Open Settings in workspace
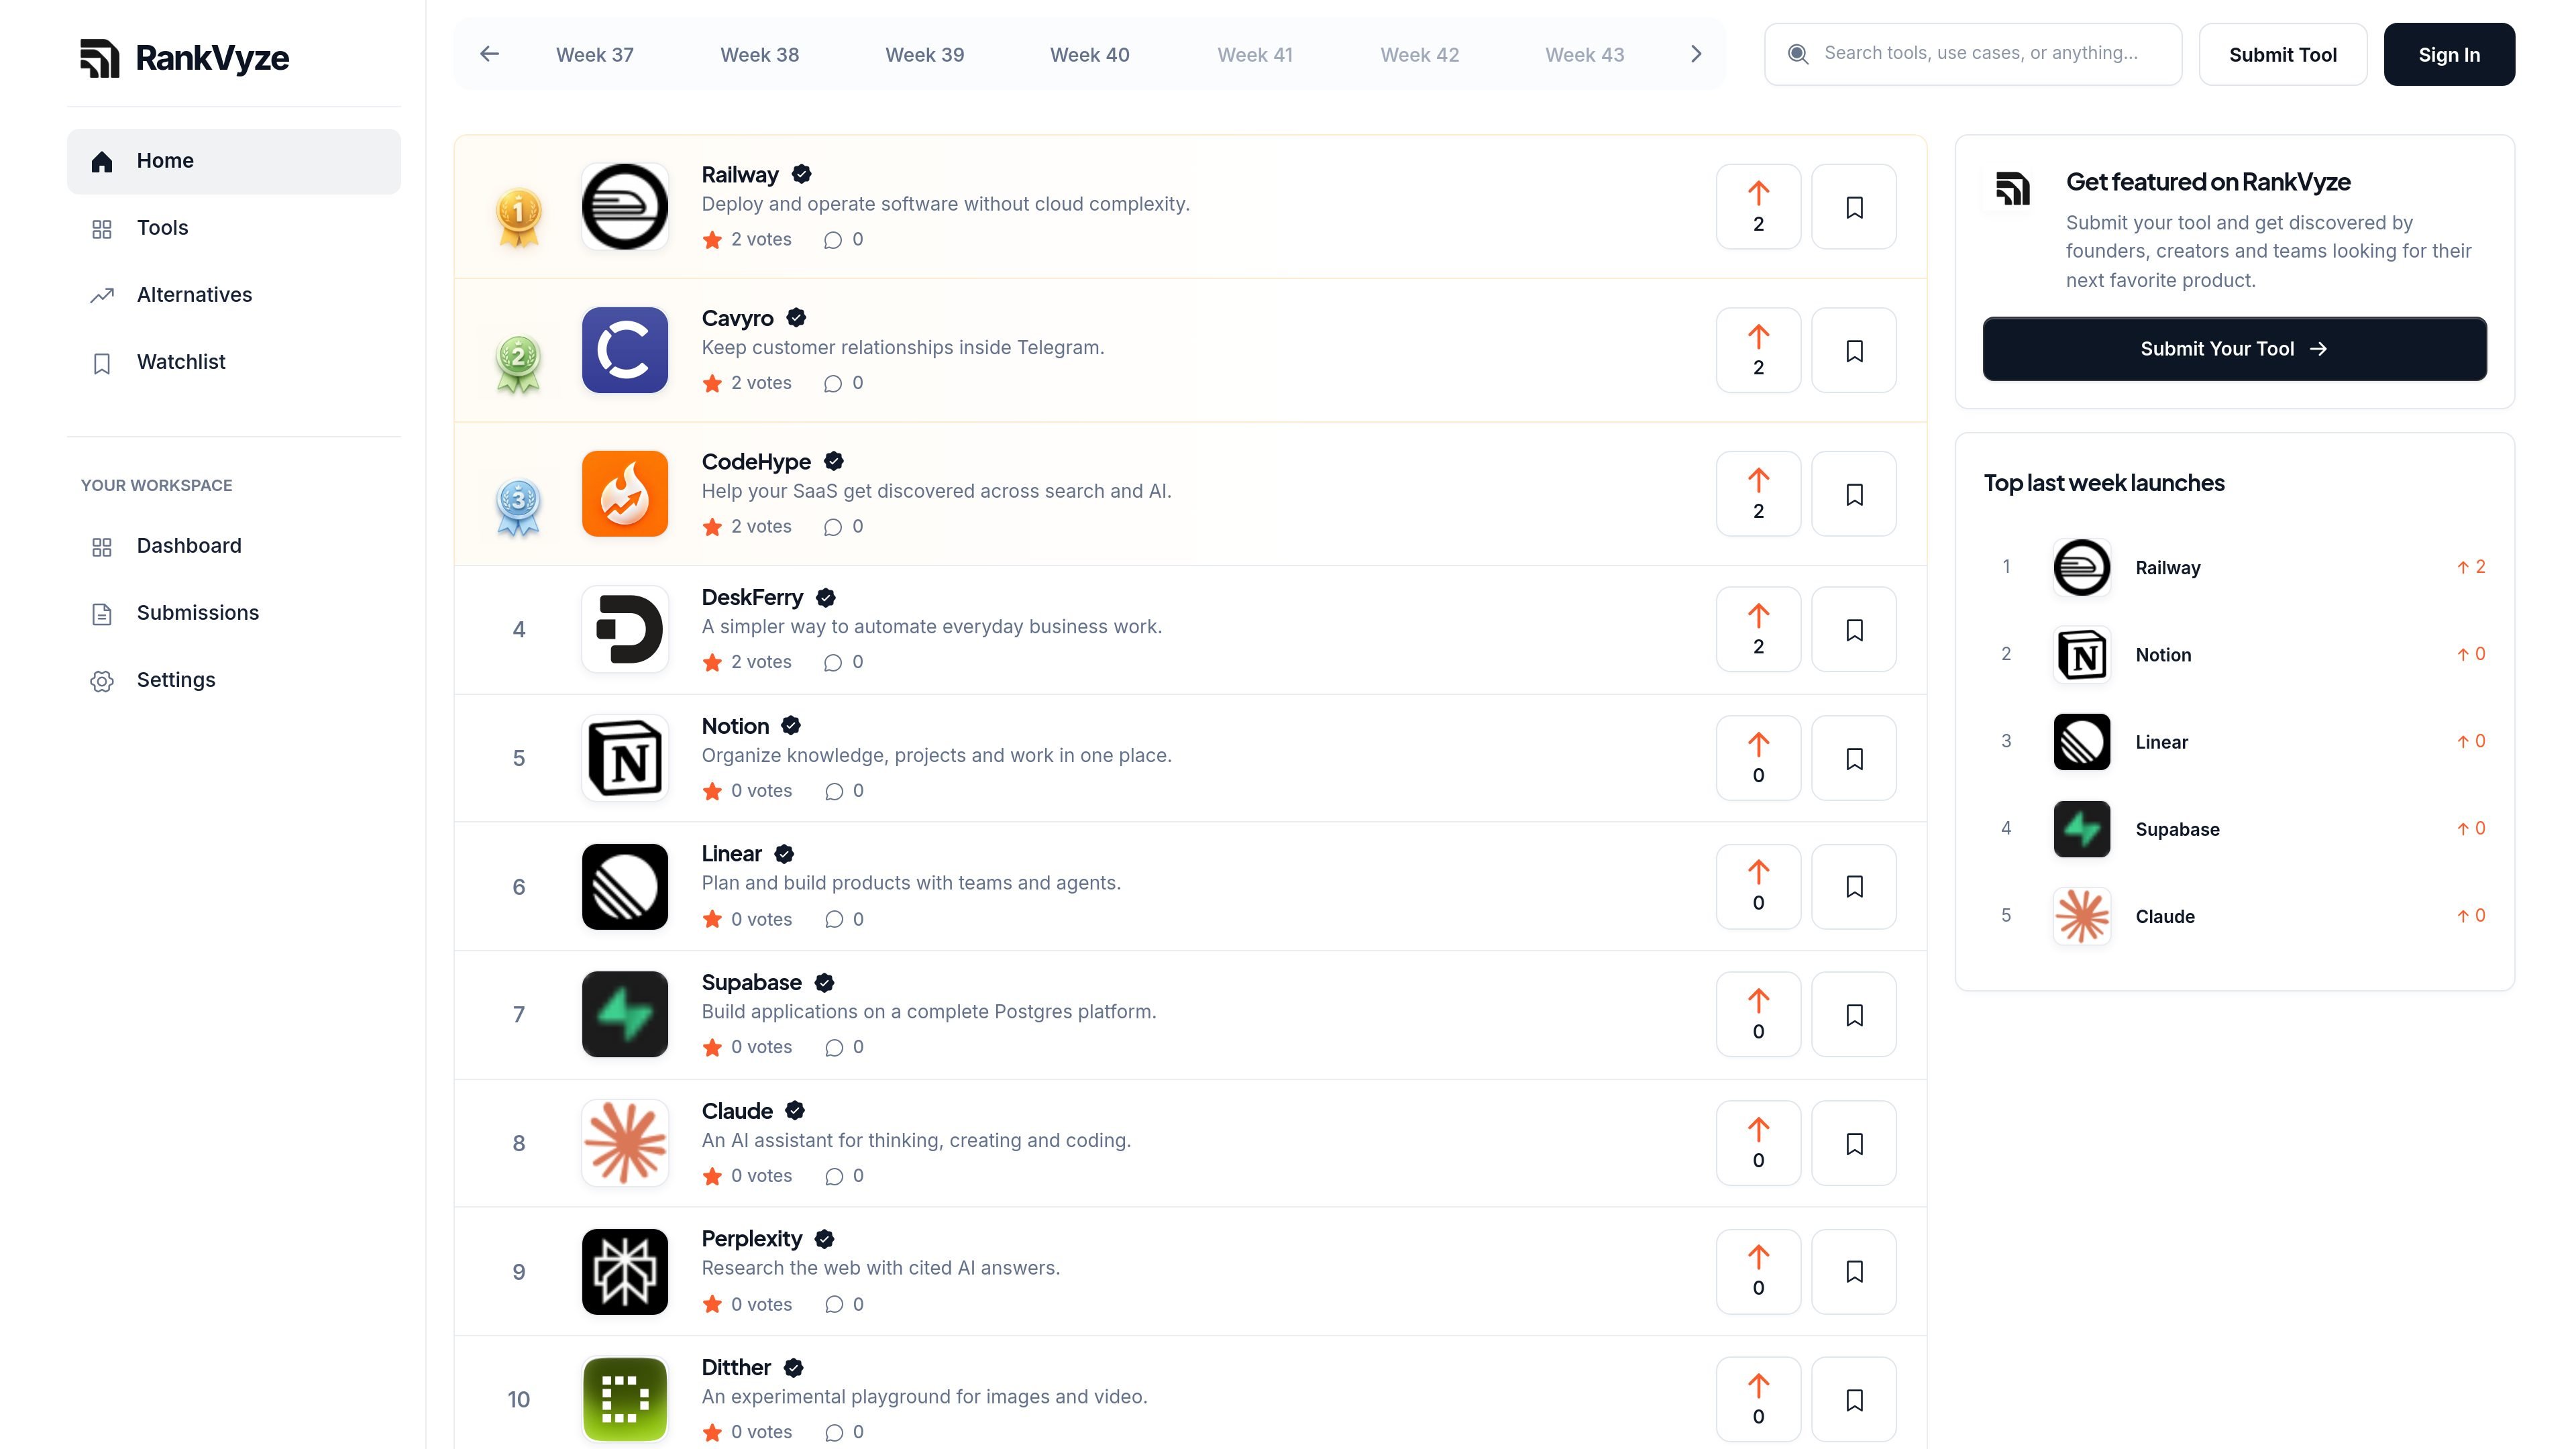This screenshot has width=2576, height=1449. tap(234, 680)
